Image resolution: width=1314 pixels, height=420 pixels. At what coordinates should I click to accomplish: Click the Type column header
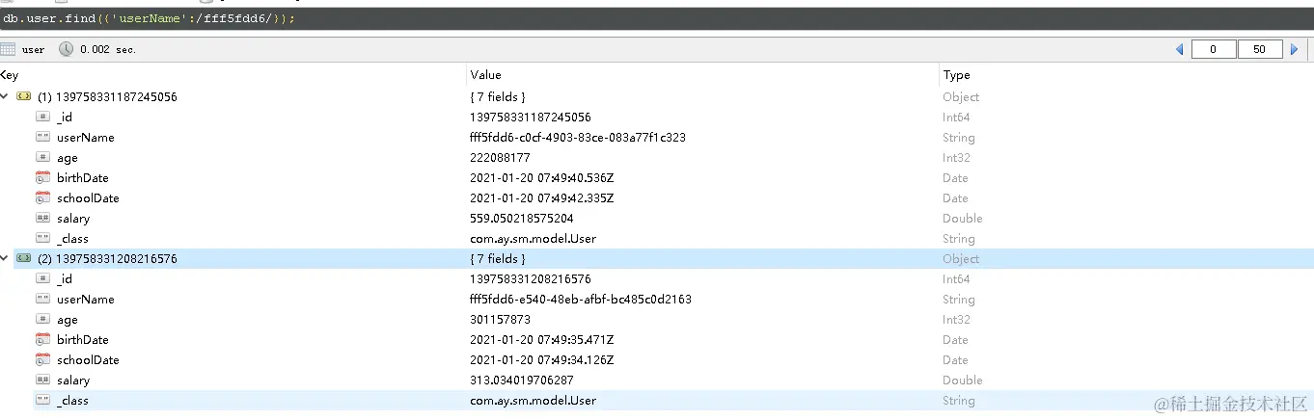click(1127, 75)
